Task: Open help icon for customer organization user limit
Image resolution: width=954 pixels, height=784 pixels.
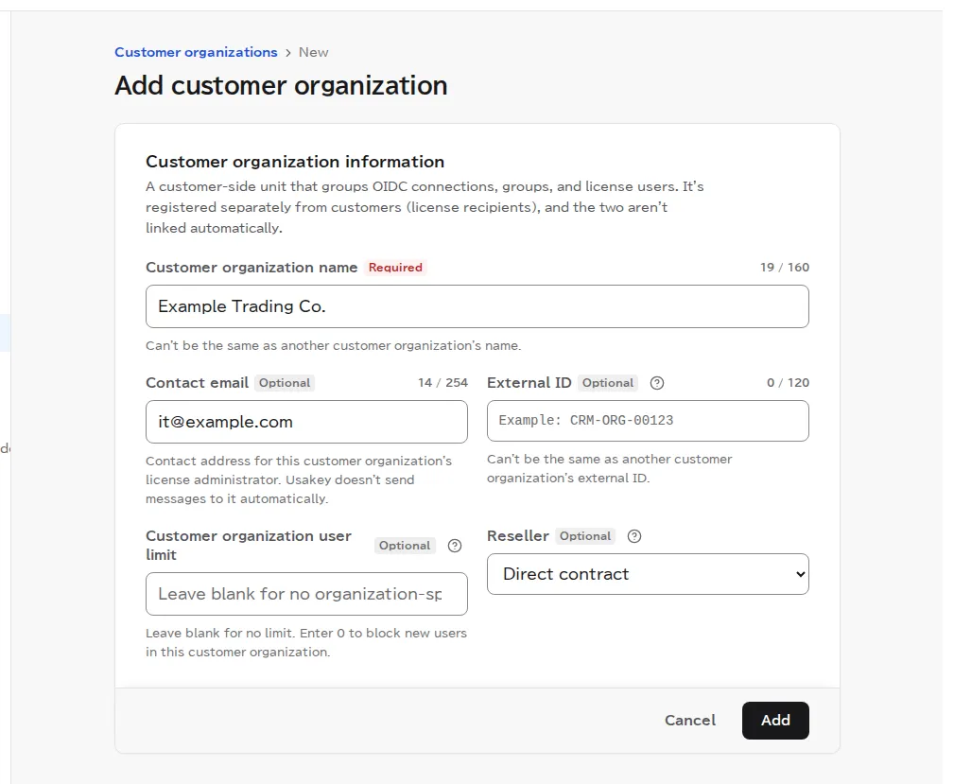Action: click(455, 546)
